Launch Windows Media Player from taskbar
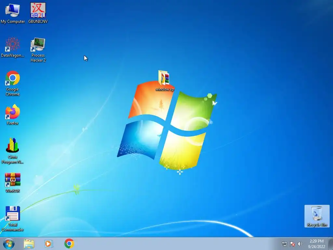The width and height of the screenshot is (333, 250). [49, 243]
